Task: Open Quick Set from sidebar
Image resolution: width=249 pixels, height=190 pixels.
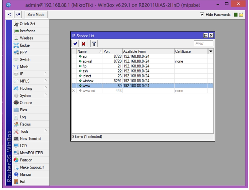Action: click(31, 24)
